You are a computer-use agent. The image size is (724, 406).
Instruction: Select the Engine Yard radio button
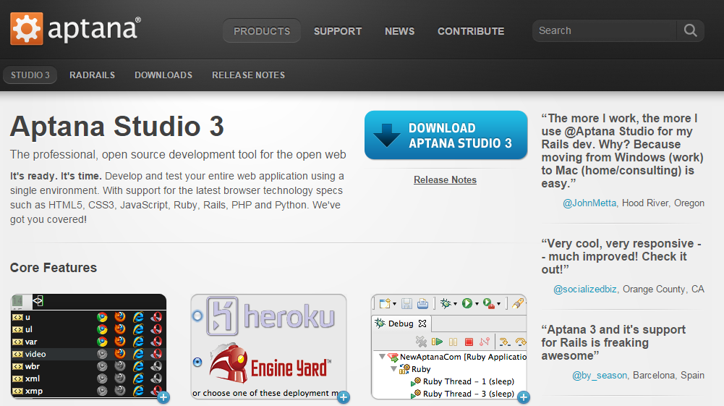pyautogui.click(x=197, y=362)
